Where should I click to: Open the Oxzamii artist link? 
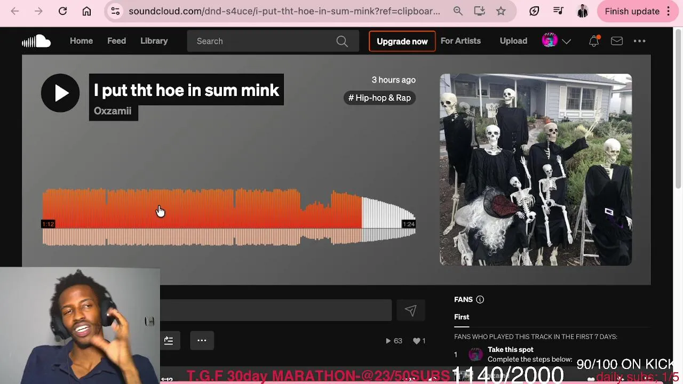pyautogui.click(x=113, y=111)
